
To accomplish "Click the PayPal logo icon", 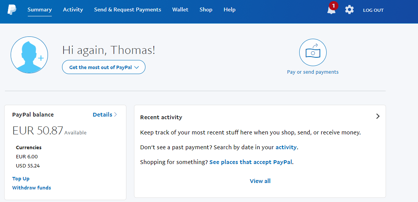I will (12, 10).
